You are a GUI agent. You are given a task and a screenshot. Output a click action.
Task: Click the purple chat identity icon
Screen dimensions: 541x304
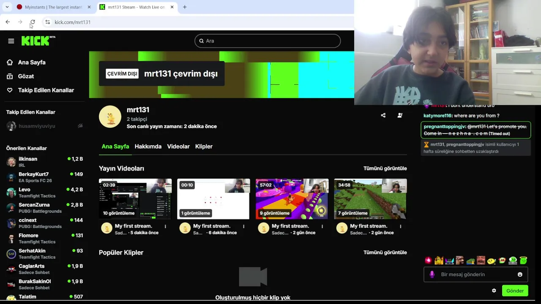pyautogui.click(x=432, y=274)
